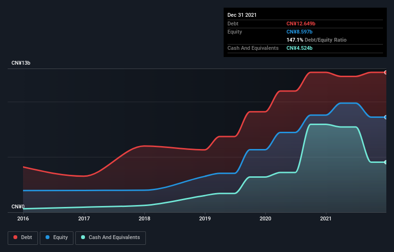This screenshot has width=394, height=252.
Task: Click the teal Cash legend dot
Action: (x=83, y=237)
